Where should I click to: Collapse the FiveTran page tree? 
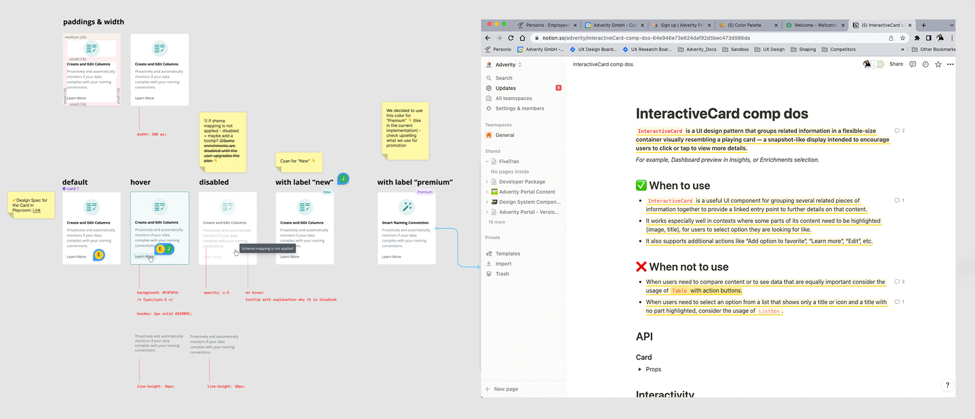click(487, 162)
